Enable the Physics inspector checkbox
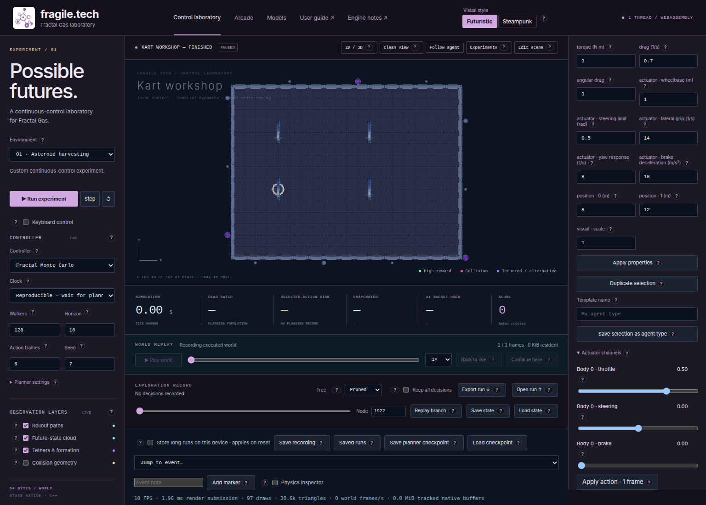The height and width of the screenshot is (505, 706). point(275,483)
